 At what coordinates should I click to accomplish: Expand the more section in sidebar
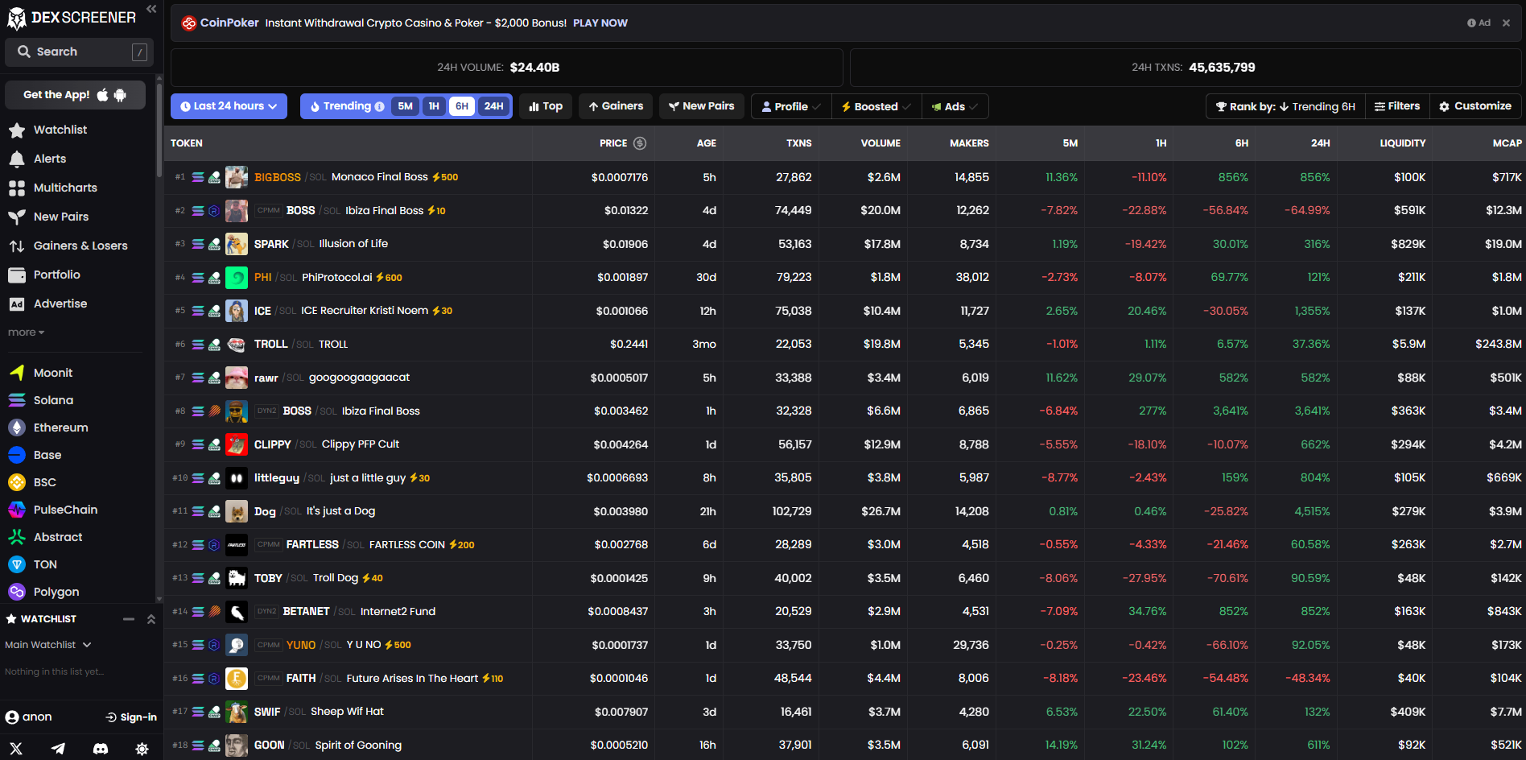coord(26,332)
